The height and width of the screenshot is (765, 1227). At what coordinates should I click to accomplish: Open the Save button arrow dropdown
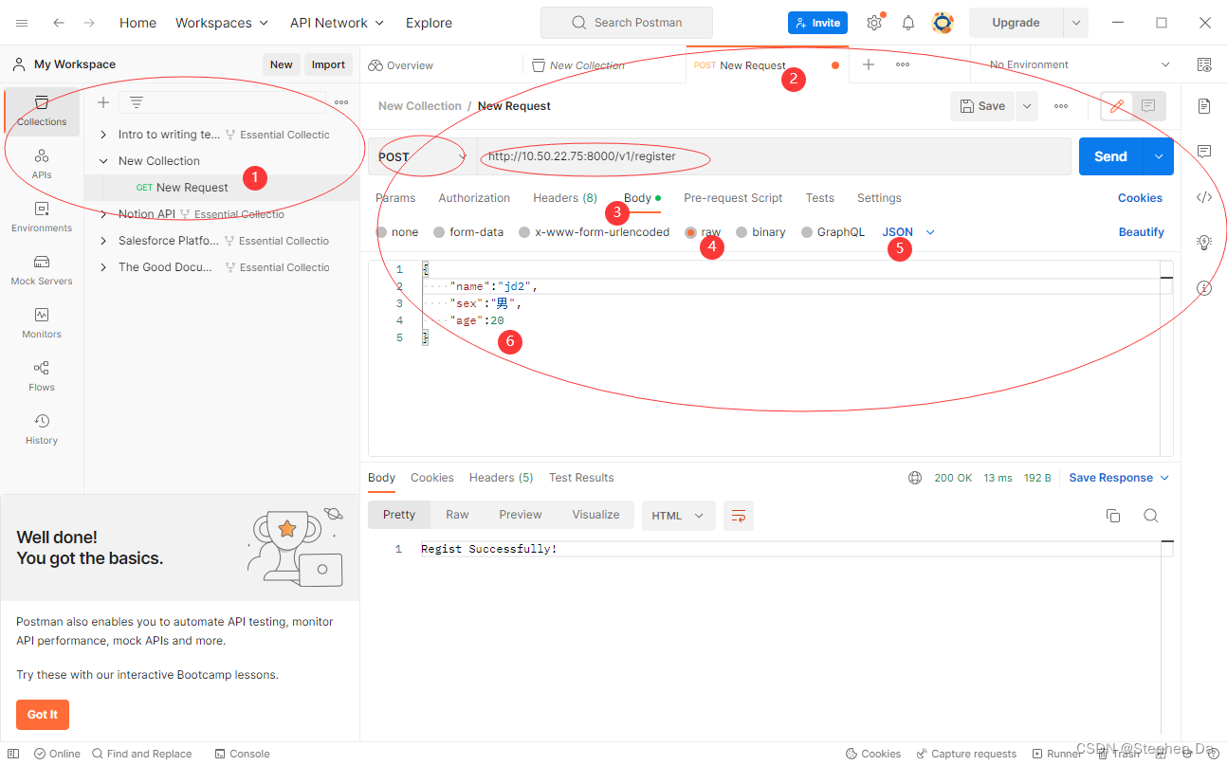1027,106
